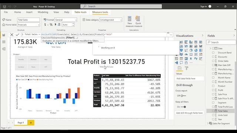Insert a gauge visual
This screenshot has height=133, width=237.
[x=186, y=54]
